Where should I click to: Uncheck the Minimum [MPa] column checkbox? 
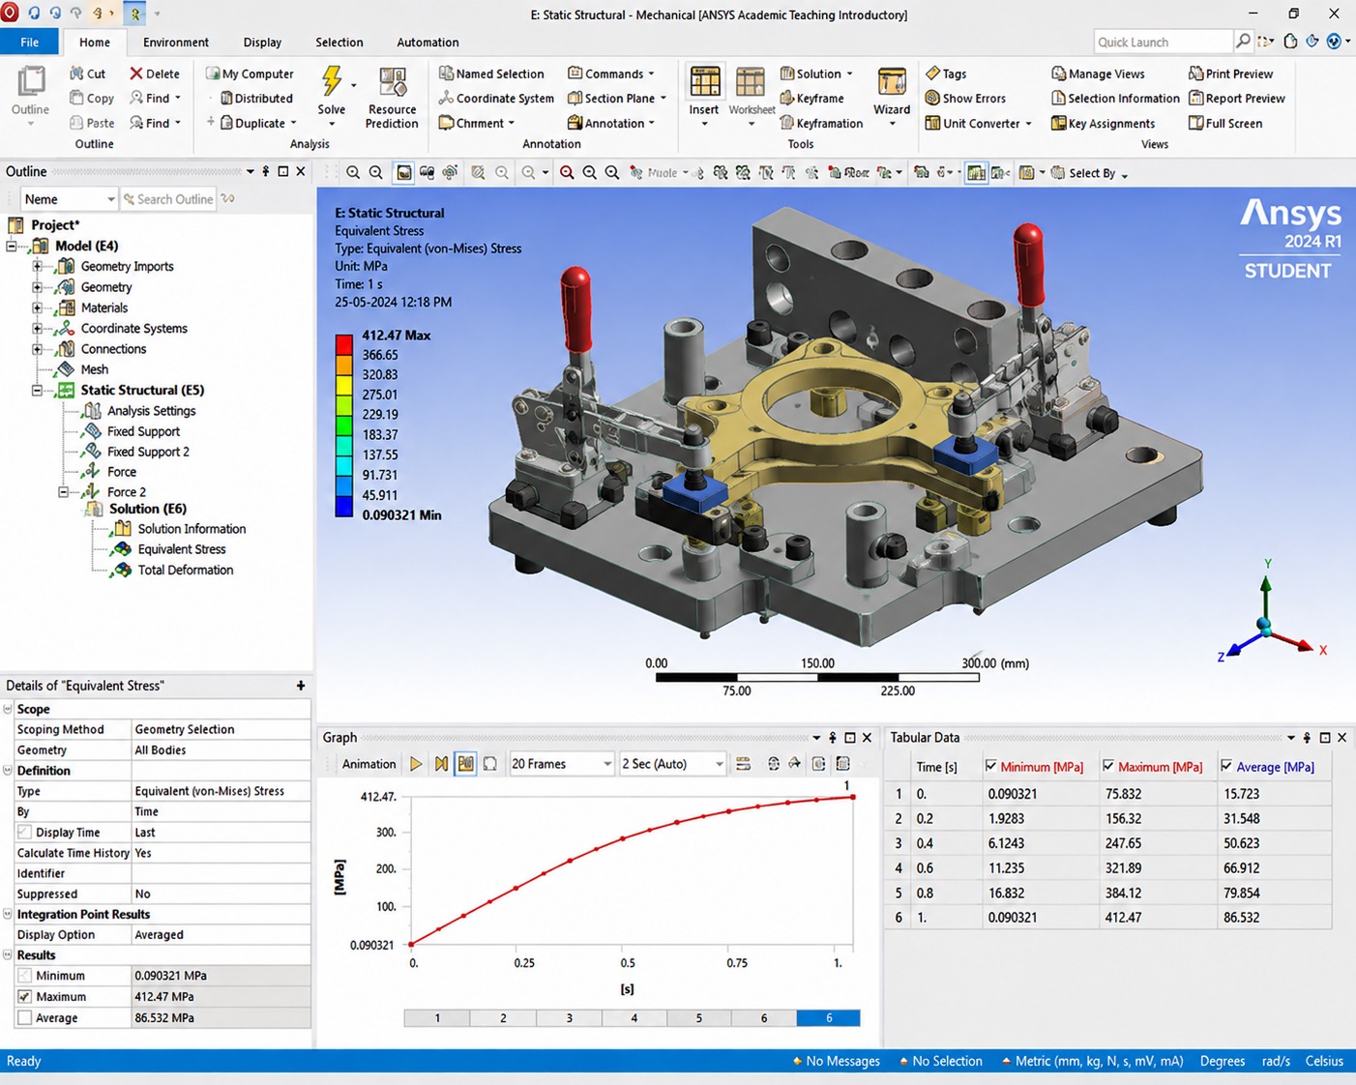[x=990, y=766]
